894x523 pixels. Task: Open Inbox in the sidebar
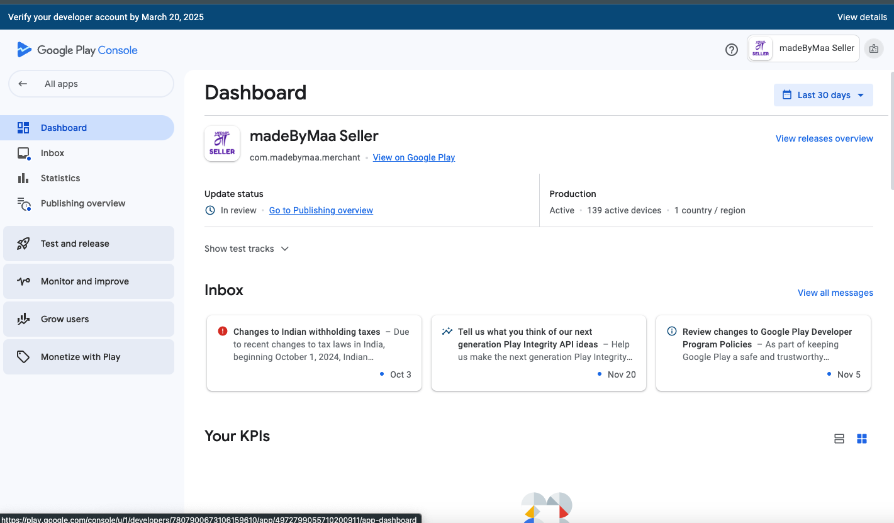[x=52, y=153]
